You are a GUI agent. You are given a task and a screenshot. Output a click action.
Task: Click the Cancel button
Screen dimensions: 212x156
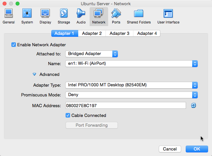click(x=170, y=149)
